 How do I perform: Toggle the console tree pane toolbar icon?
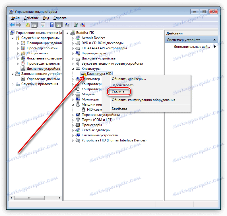pos(34,25)
